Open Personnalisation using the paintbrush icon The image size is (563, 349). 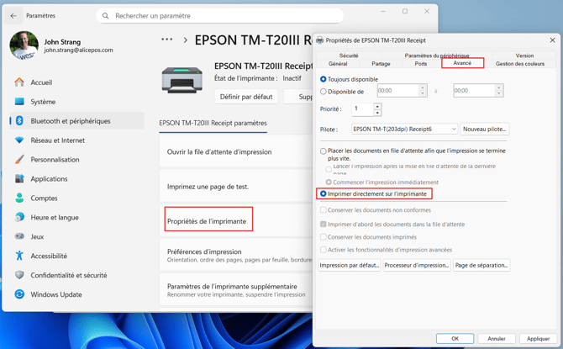pyautogui.click(x=19, y=160)
